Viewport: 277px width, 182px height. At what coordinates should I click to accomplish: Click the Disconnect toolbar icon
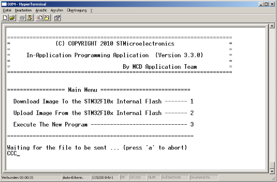click(30, 17)
